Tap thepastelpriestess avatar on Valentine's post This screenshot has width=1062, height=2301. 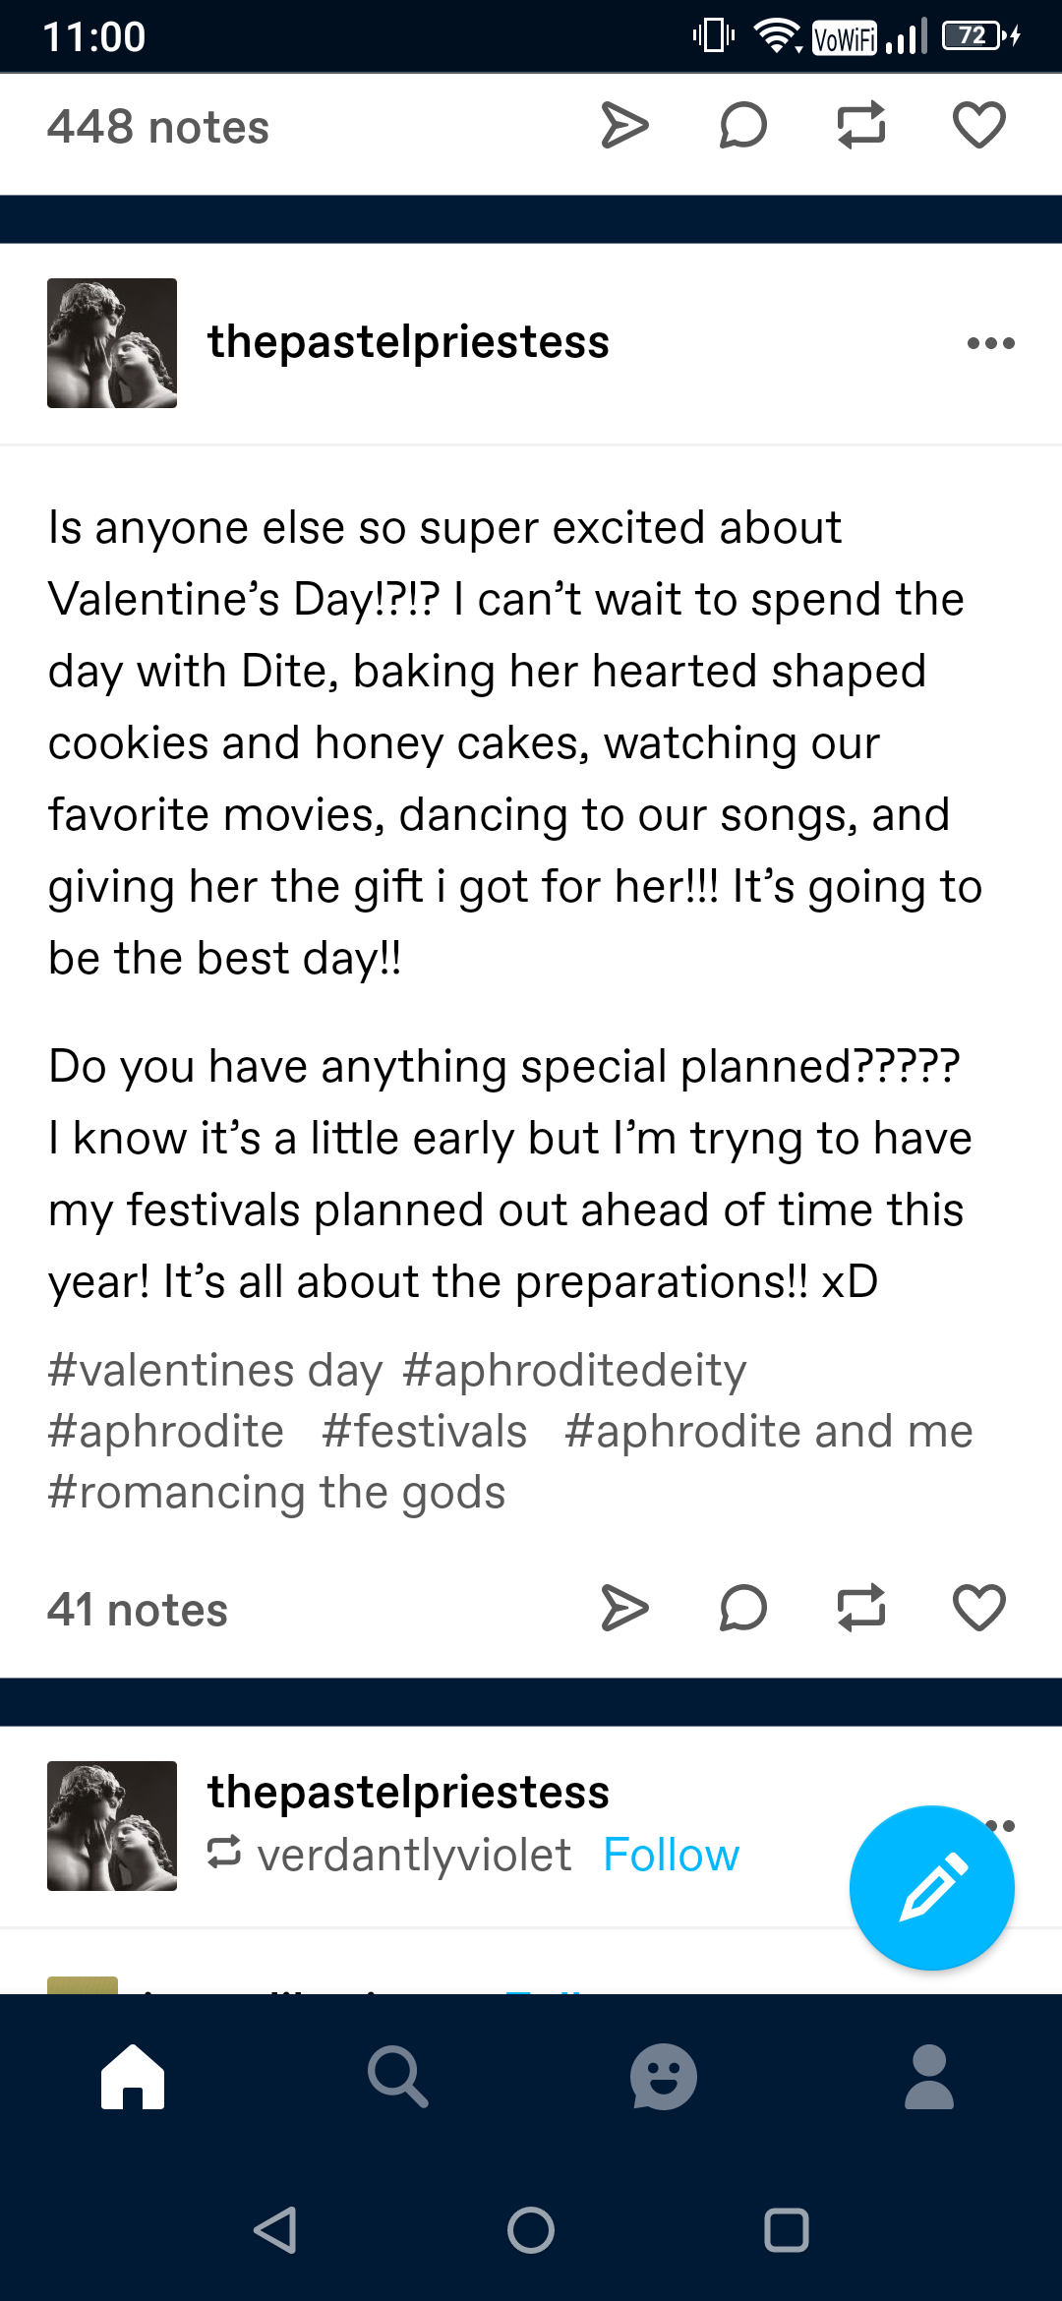point(112,343)
